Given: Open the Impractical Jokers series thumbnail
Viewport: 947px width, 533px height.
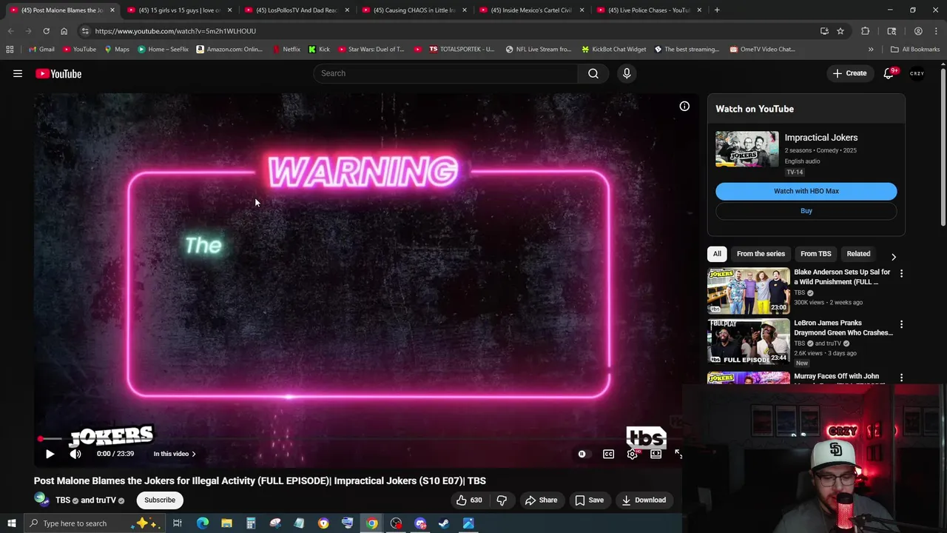Looking at the screenshot, I should pos(747,149).
